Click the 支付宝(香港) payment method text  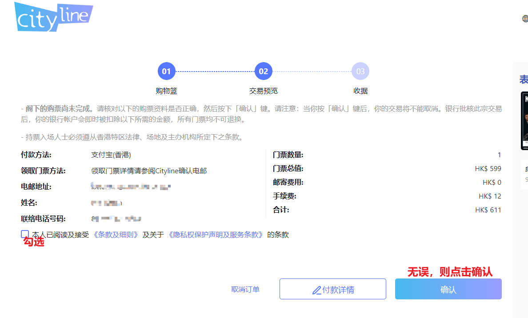(111, 155)
